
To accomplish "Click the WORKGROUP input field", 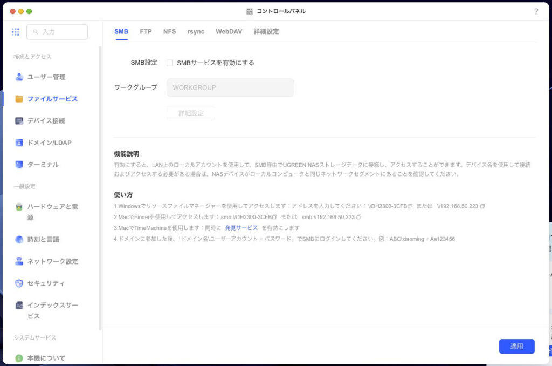I will (230, 87).
